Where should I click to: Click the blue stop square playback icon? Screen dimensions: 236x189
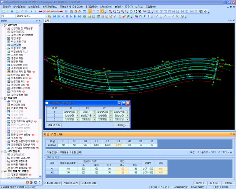pyautogui.click(x=67, y=16)
